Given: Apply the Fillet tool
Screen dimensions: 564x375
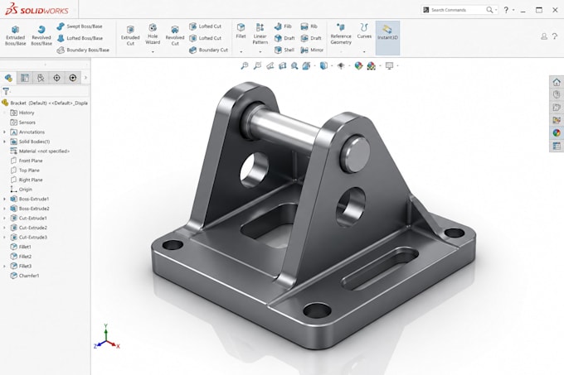Looking at the screenshot, I should tap(241, 31).
